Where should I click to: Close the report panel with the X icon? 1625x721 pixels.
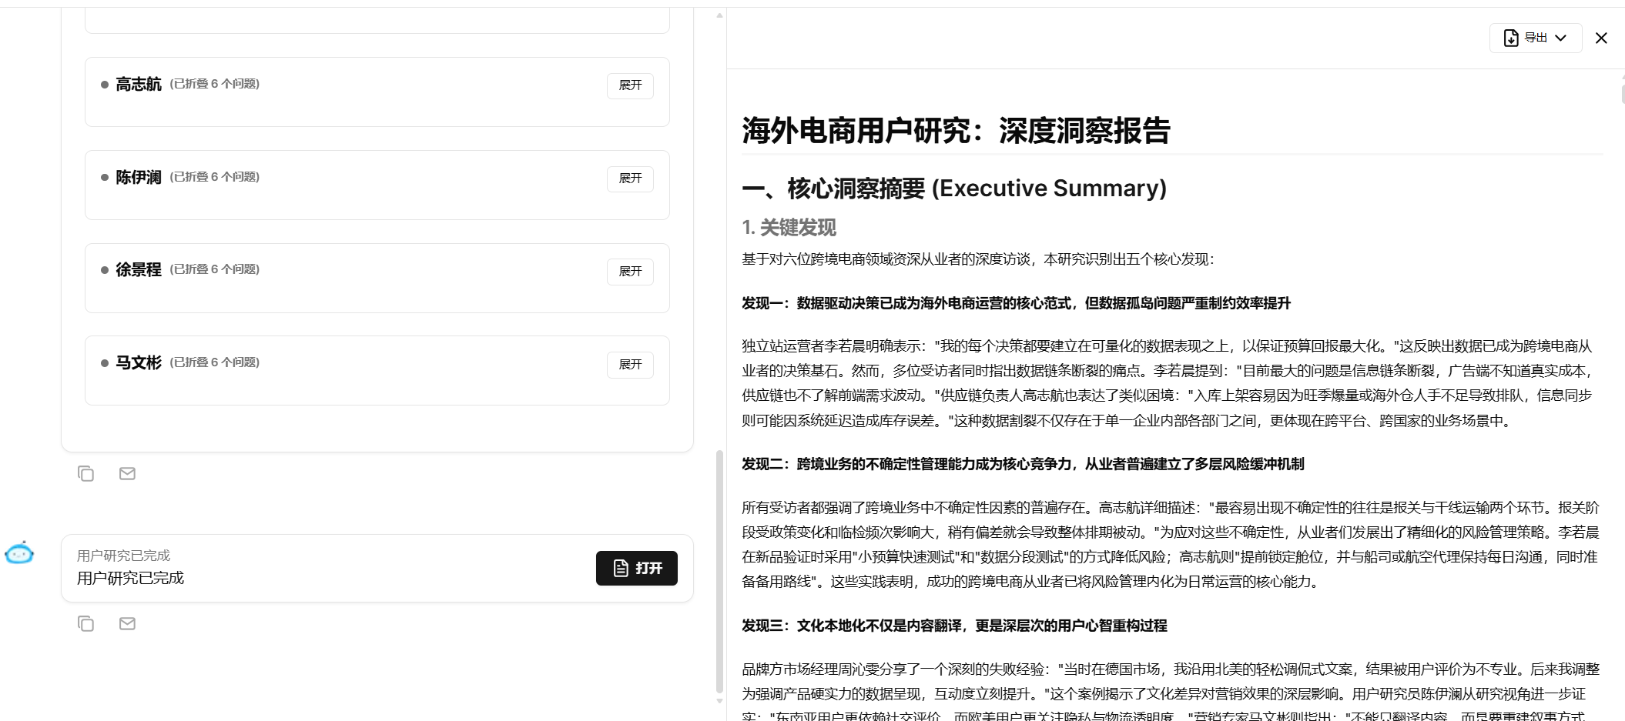(x=1601, y=38)
